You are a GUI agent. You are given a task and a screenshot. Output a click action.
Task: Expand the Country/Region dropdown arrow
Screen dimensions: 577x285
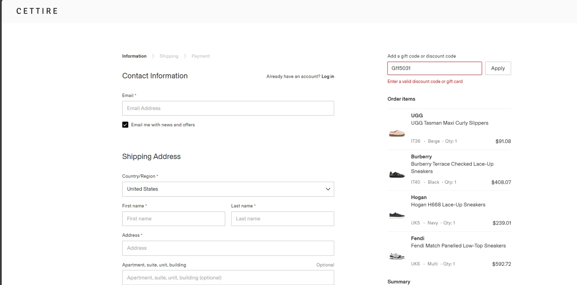[x=328, y=189]
